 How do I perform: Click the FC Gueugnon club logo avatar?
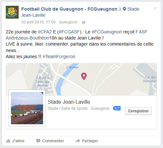[12, 12]
